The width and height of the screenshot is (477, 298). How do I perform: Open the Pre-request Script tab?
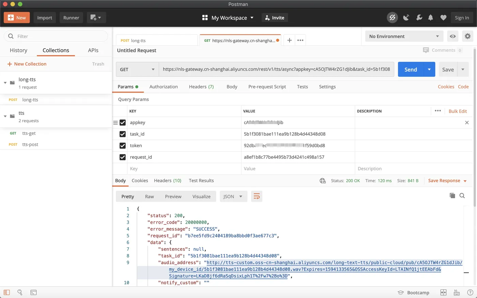pos(267,87)
